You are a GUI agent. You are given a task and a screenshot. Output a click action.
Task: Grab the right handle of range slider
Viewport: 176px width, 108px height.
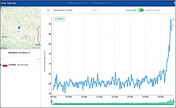[174, 102]
